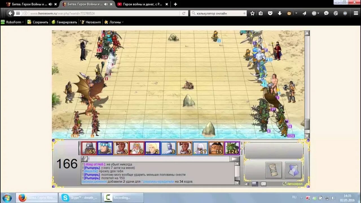Click the Defend shield battle button
Viewport: 361px width, 203px height.
(293, 170)
